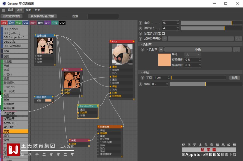Click the 偏移 slider bar
The height and width of the screenshot is (161, 243).
(x=206, y=84)
